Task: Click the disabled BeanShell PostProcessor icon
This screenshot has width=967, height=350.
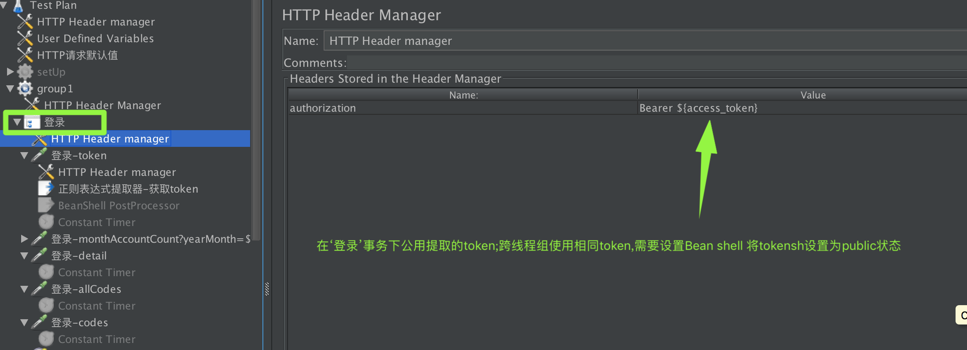Action: [46, 205]
